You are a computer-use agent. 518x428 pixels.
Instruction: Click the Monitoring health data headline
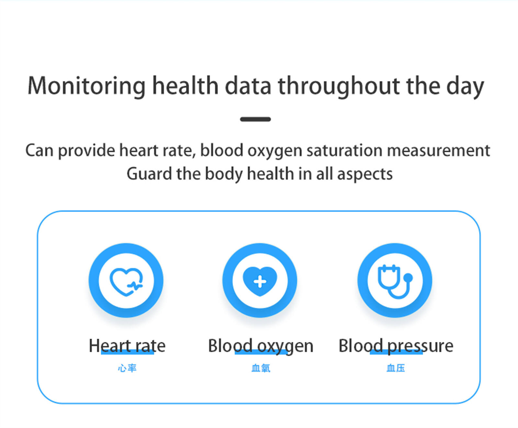256,86
